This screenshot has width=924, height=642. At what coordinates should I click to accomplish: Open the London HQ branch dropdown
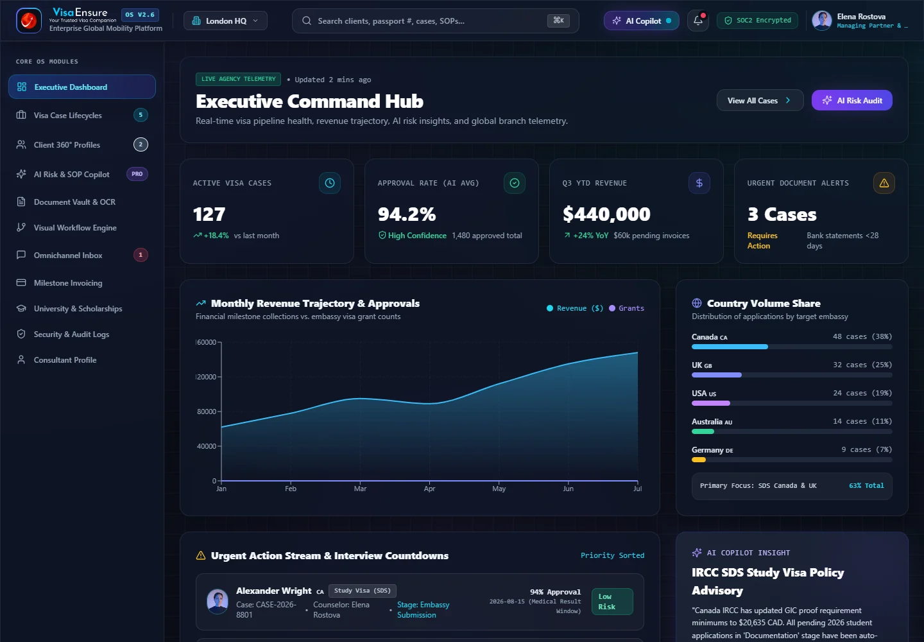225,21
